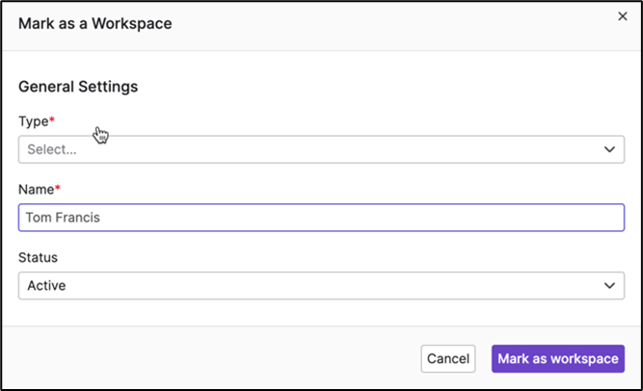Click the Status field label
The image size is (643, 391).
(39, 257)
